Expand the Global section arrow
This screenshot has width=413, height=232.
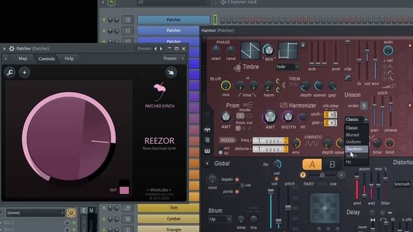(207, 163)
